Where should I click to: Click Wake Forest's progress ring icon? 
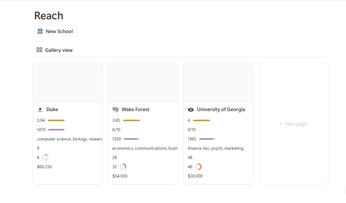click(x=123, y=167)
